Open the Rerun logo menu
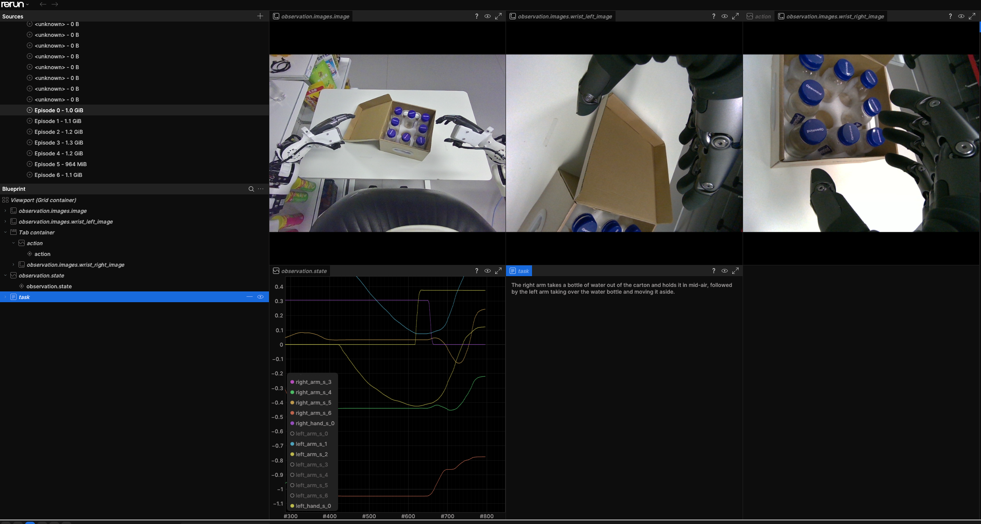Image resolution: width=981 pixels, height=524 pixels. (x=15, y=4)
